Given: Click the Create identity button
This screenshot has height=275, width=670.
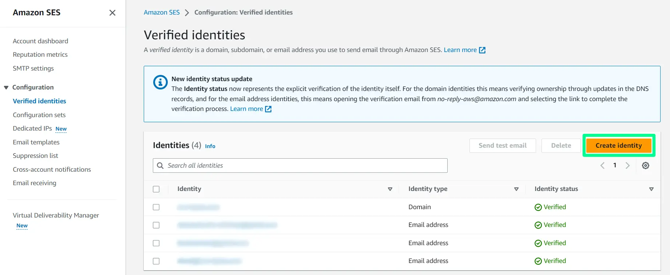Looking at the screenshot, I should 619,146.
